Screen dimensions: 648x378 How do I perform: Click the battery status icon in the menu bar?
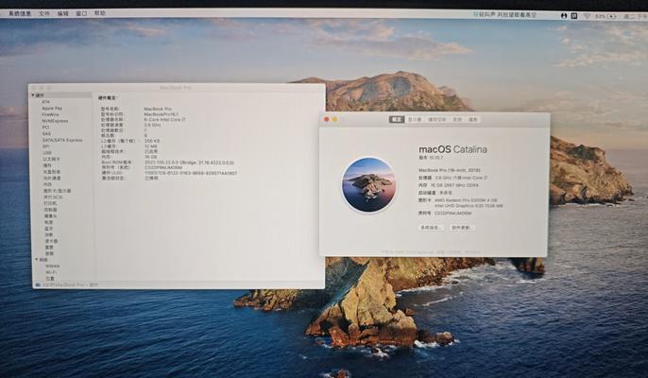tap(612, 16)
